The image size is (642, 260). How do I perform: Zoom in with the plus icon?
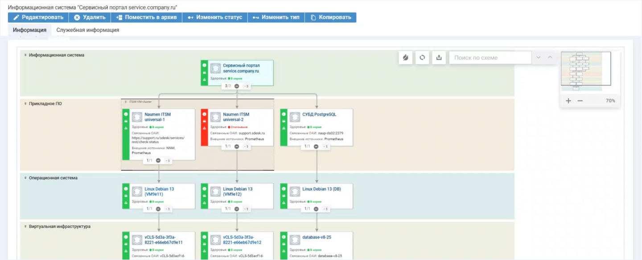click(568, 101)
